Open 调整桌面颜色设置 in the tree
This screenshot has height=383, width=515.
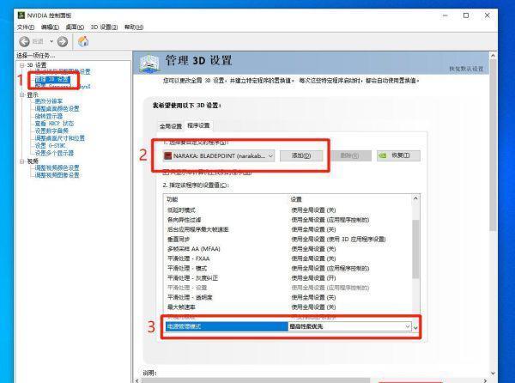pyautogui.click(x=58, y=108)
